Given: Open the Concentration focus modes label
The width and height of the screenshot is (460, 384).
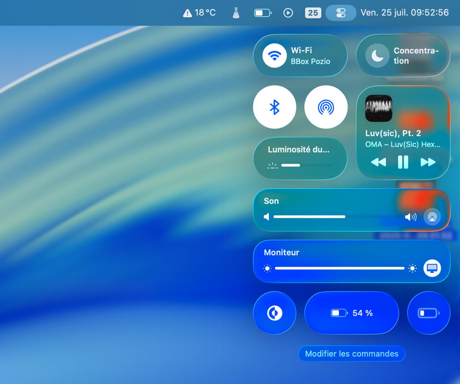Looking at the screenshot, I should click(x=416, y=56).
